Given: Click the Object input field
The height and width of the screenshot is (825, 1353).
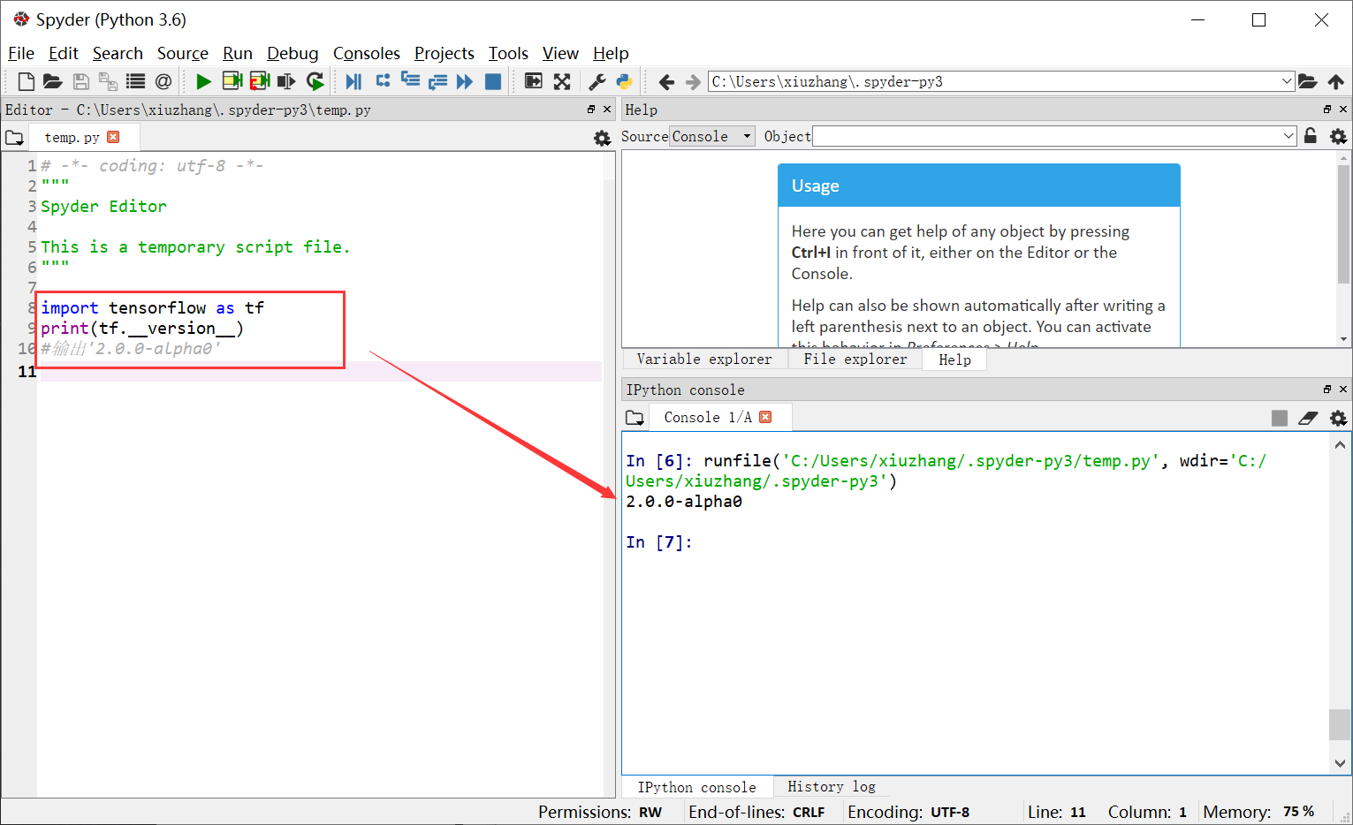Looking at the screenshot, I should tap(1046, 136).
